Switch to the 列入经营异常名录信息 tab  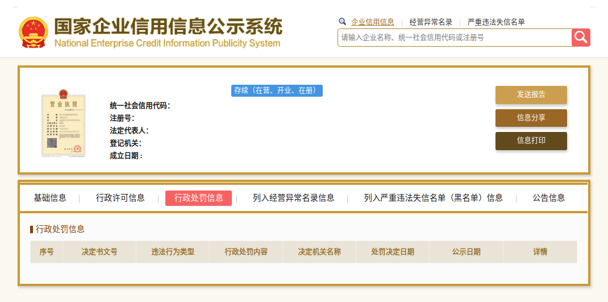pos(294,198)
